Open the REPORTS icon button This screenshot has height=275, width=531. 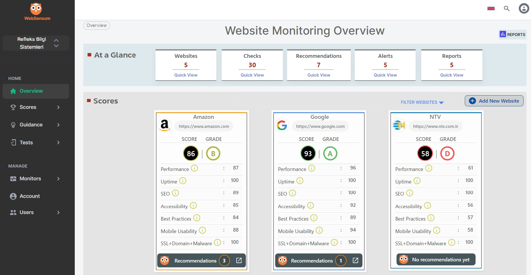click(503, 34)
